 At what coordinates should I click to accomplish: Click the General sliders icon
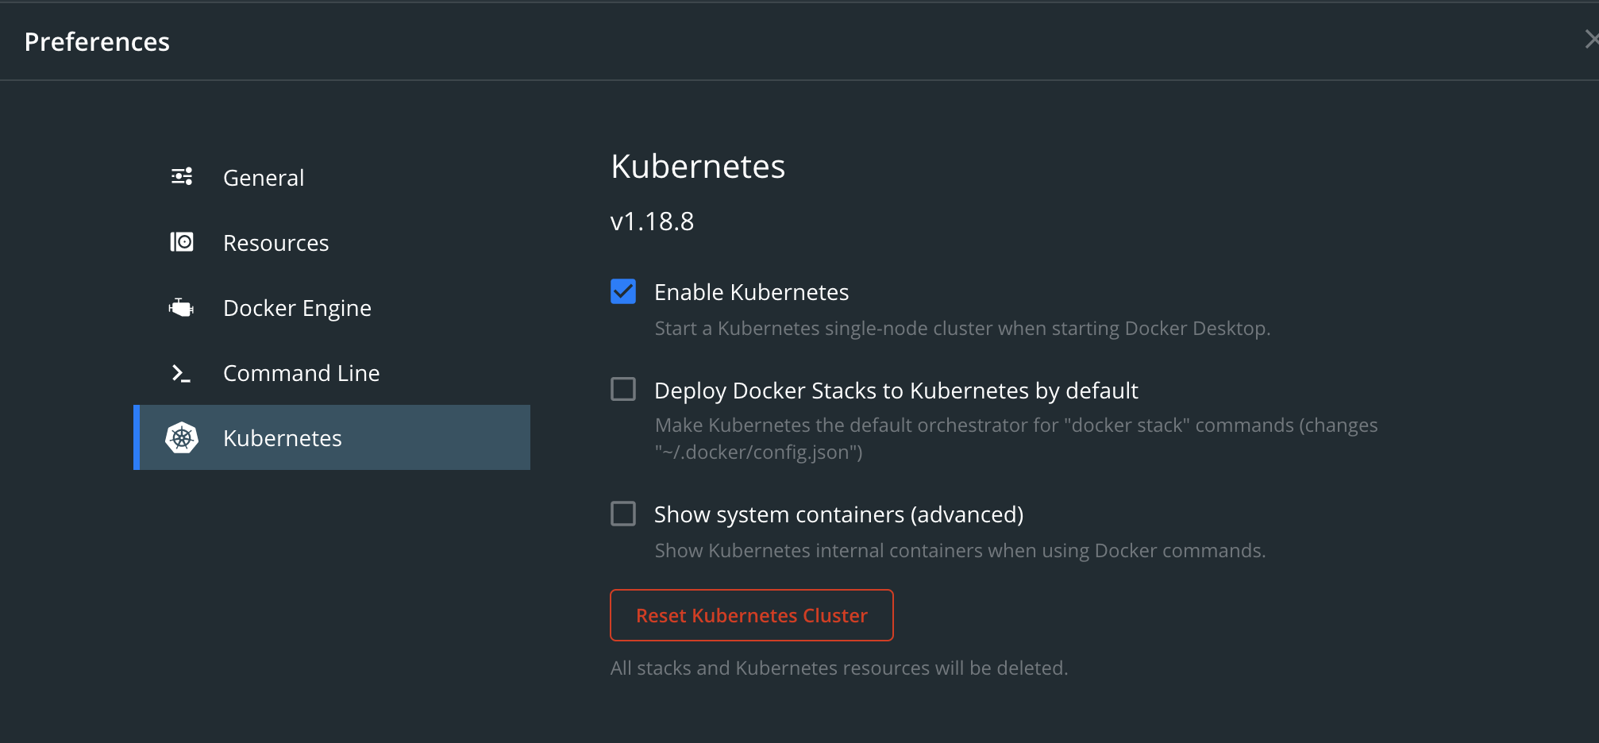182,176
